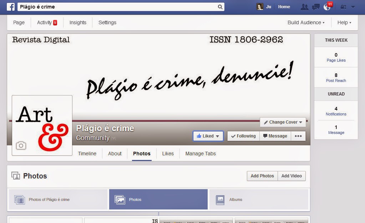Click Ju's profile picture in top bar
This screenshot has height=223, width=365.
[260, 7]
